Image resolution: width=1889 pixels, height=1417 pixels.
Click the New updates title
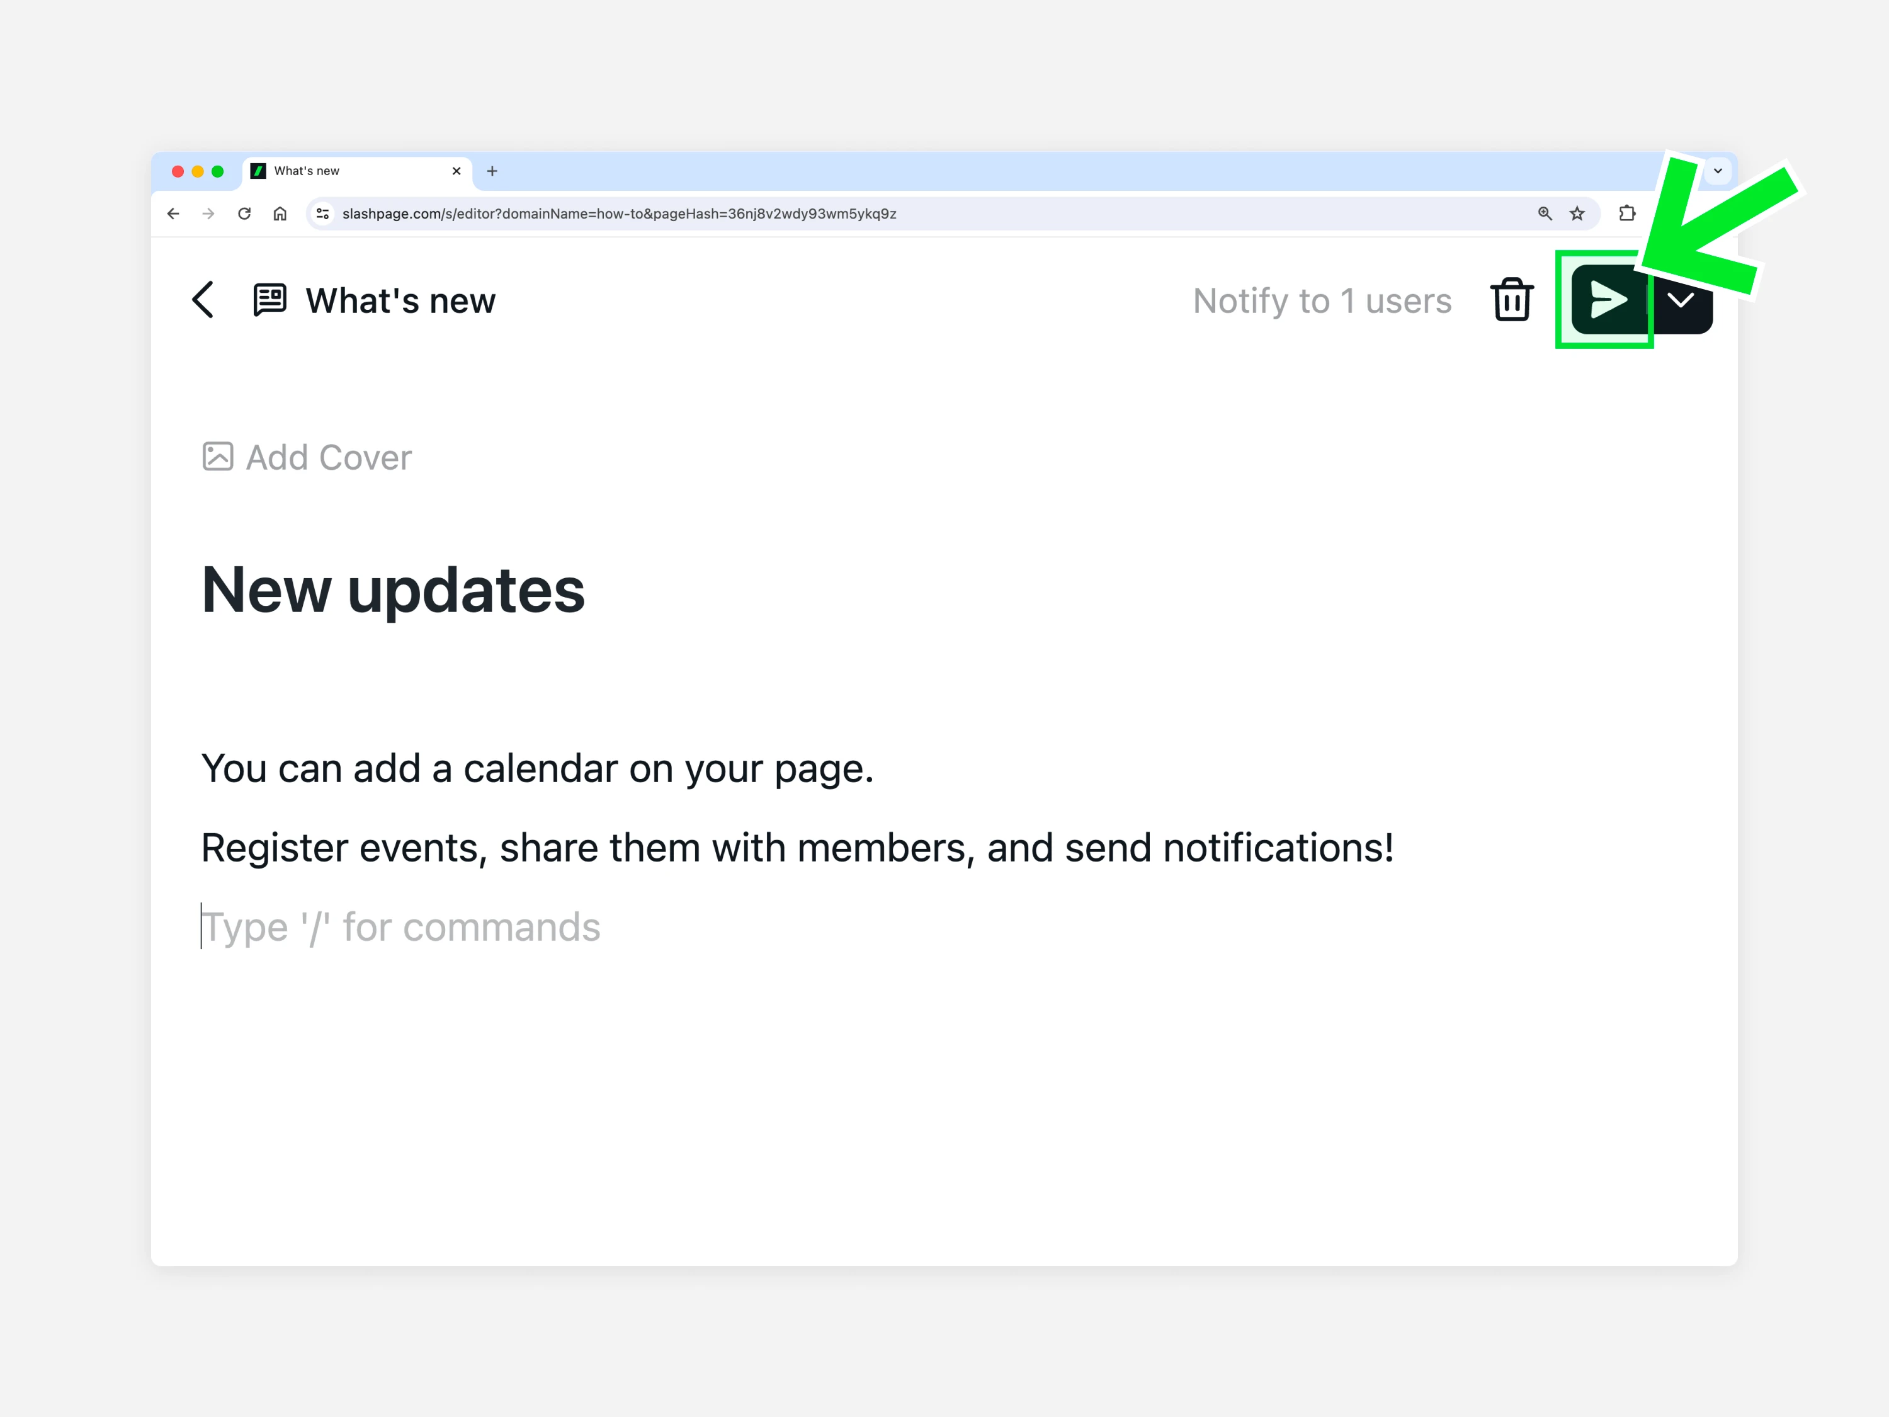[x=393, y=590]
